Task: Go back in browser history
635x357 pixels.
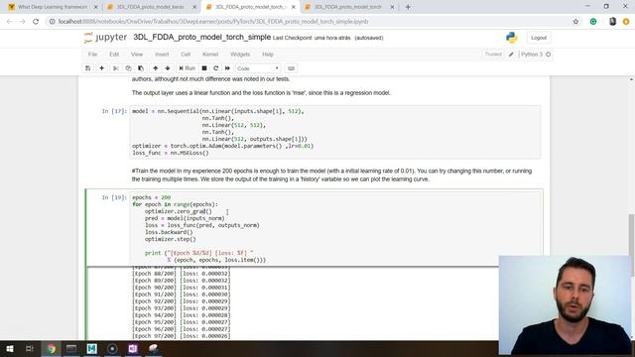Action: pyautogui.click(x=9, y=22)
